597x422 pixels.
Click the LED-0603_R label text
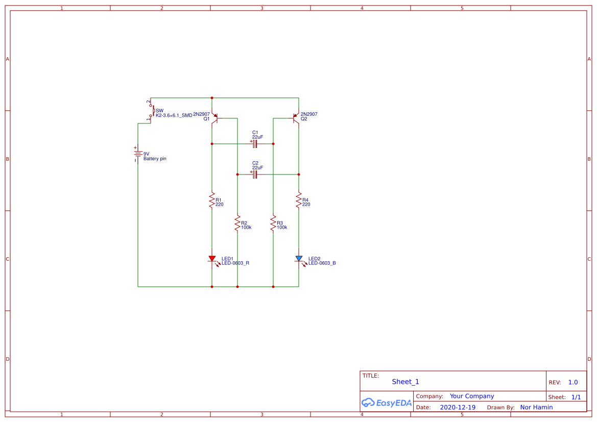point(234,262)
